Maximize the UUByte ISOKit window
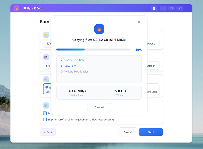 tap(172, 8)
